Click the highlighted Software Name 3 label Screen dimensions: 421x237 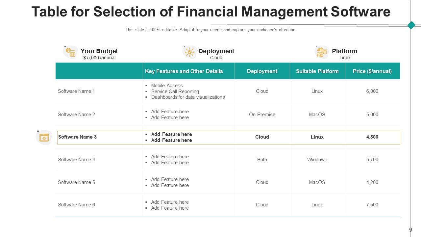click(77, 137)
